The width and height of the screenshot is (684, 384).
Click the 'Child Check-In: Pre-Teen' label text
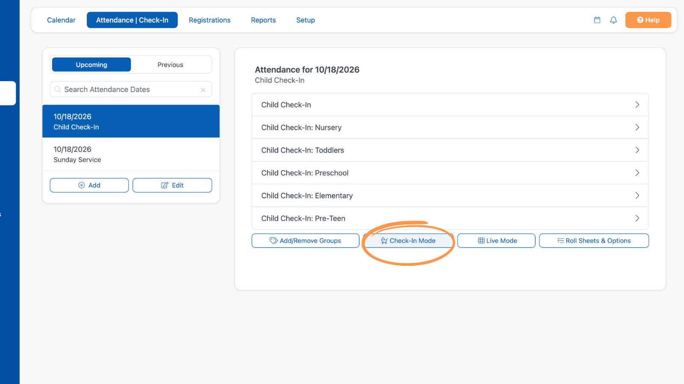pyautogui.click(x=303, y=218)
